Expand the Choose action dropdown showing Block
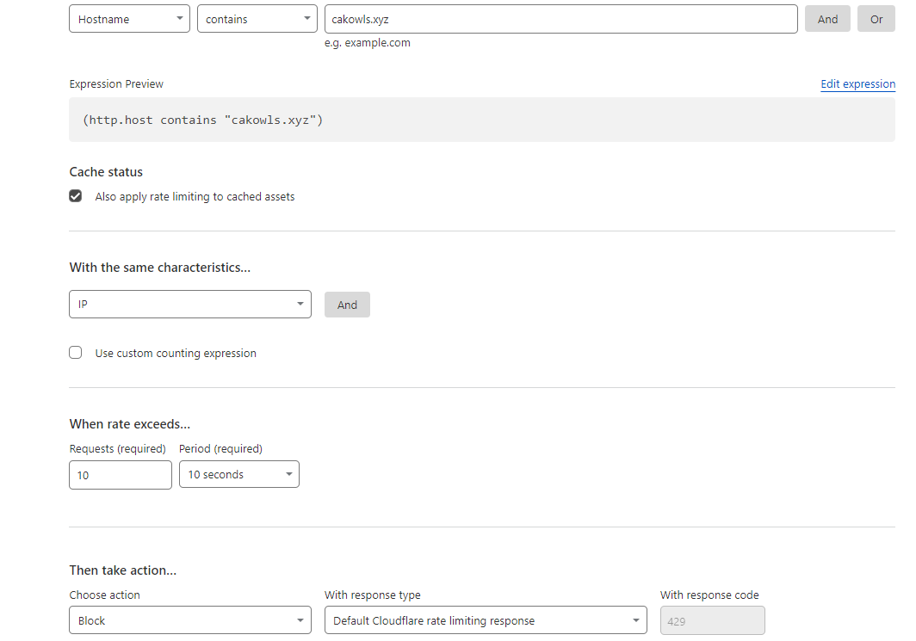 (x=189, y=620)
